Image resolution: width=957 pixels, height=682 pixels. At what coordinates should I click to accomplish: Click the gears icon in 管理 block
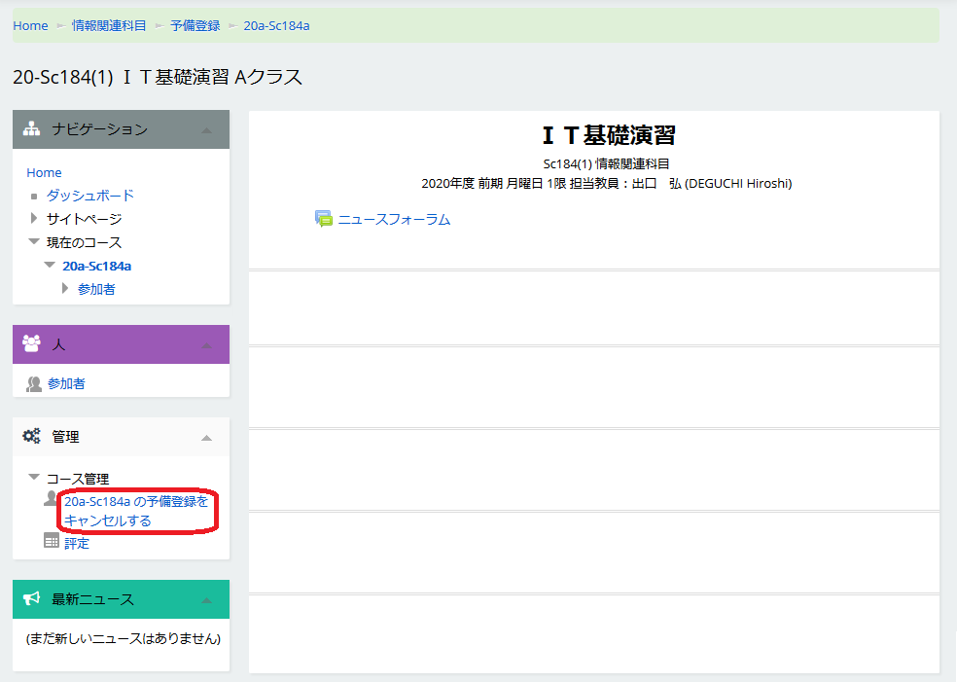31,437
